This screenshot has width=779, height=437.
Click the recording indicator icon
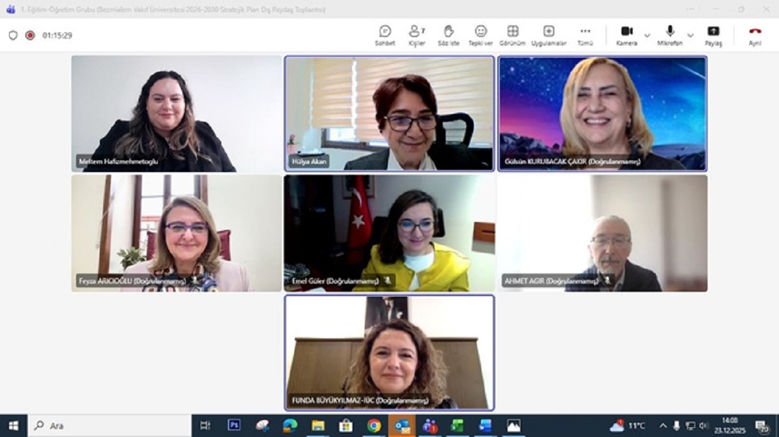tap(30, 36)
